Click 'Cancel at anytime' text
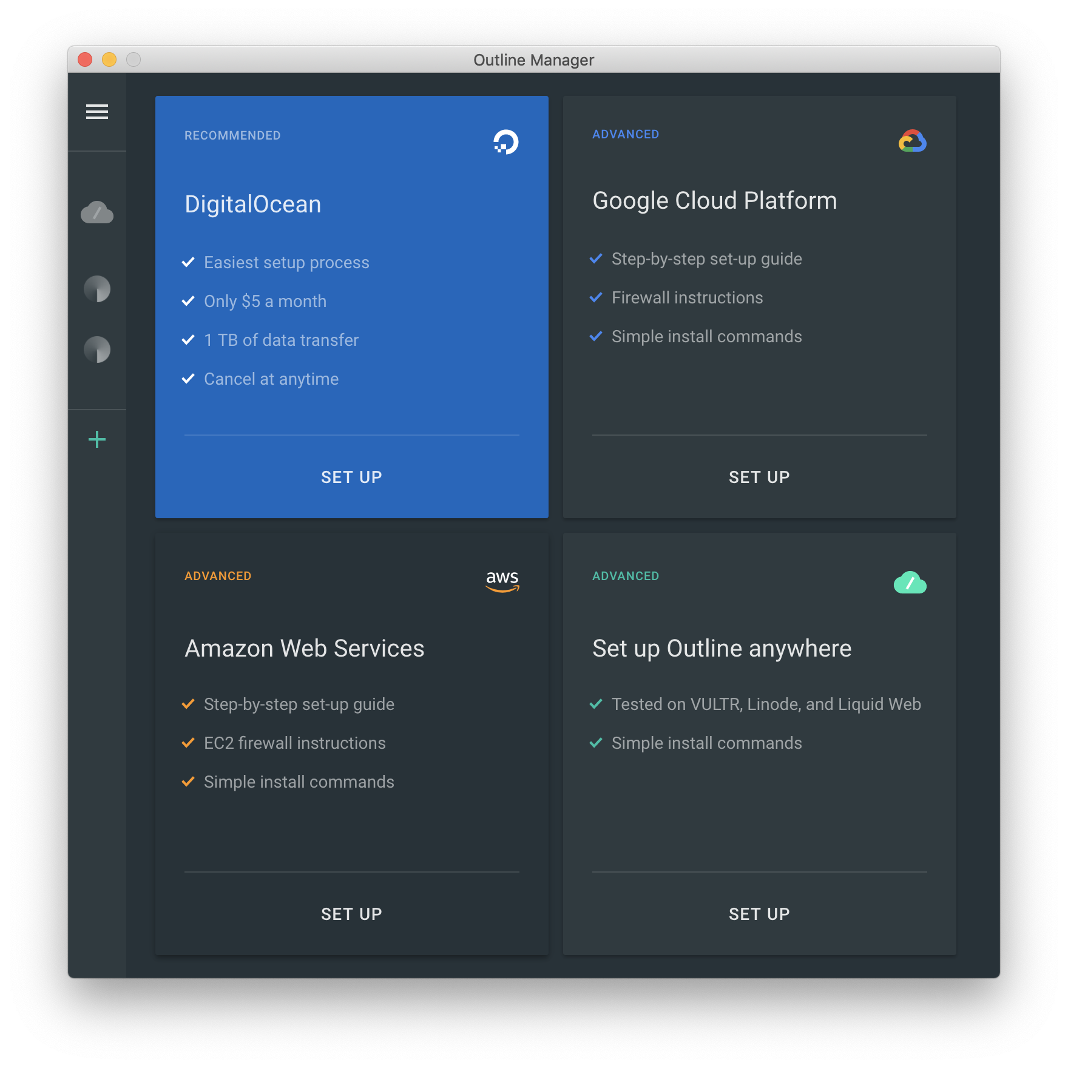 pos(271,379)
